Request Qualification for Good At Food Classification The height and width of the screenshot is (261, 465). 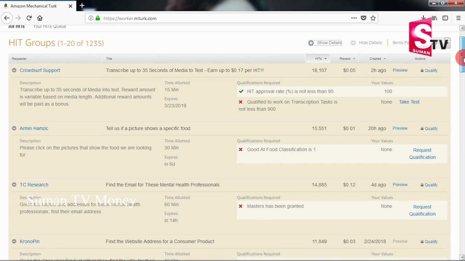tap(422, 154)
